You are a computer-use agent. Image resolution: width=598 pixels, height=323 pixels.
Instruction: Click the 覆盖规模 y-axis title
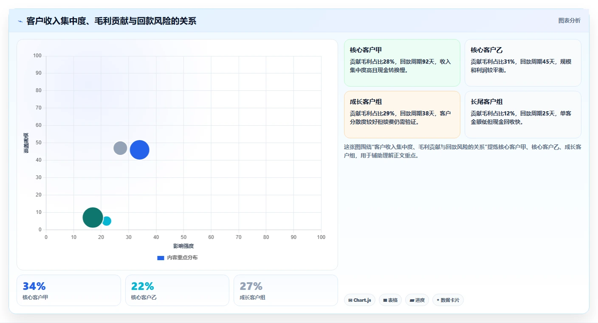26,143
